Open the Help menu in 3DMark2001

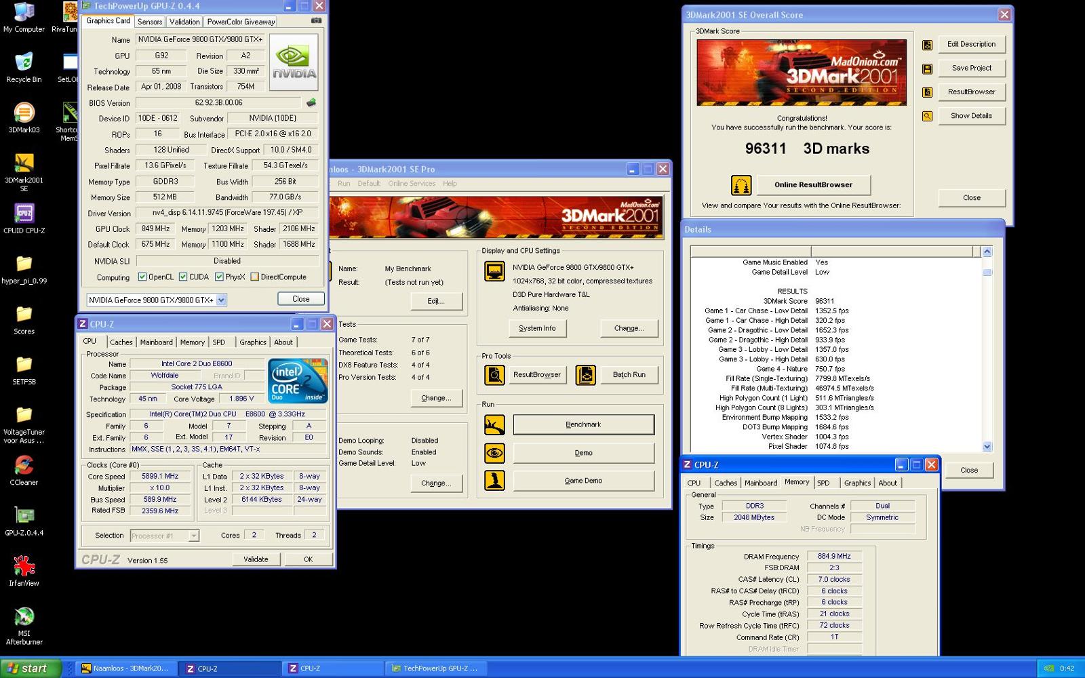point(450,184)
